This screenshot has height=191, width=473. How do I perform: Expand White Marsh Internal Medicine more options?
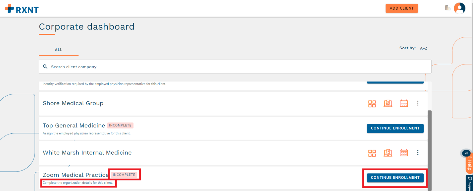pos(418,153)
